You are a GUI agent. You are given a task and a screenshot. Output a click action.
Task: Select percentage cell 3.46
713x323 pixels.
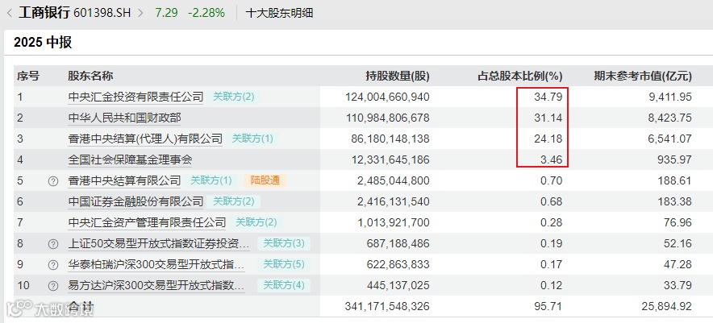click(x=551, y=160)
